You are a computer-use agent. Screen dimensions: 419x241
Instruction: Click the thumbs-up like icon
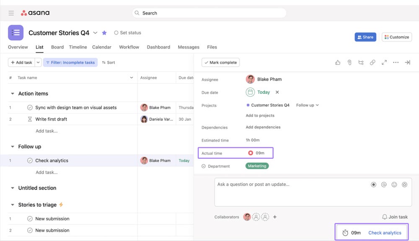tap(338, 62)
